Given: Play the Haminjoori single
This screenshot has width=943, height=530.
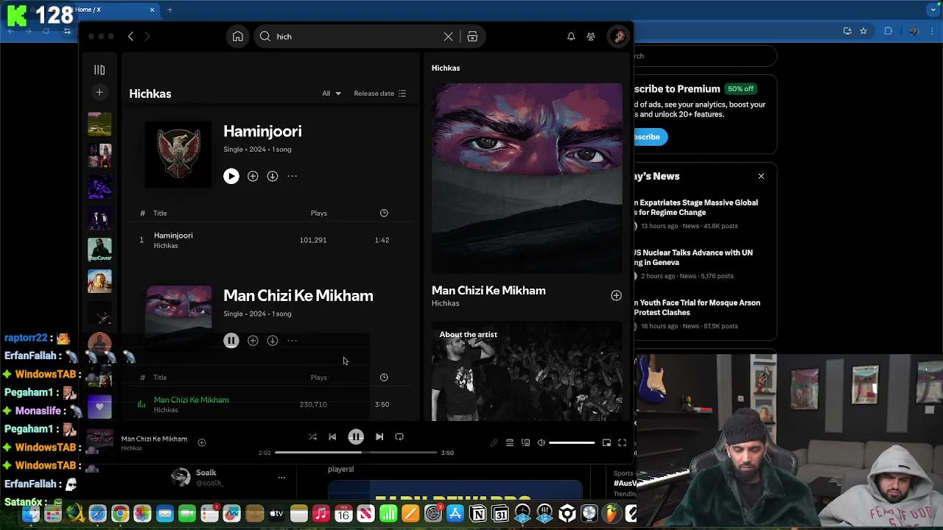Looking at the screenshot, I should pos(231,176).
